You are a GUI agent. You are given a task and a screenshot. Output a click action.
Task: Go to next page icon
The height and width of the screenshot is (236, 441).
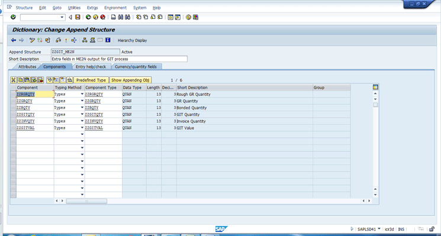[153, 17]
